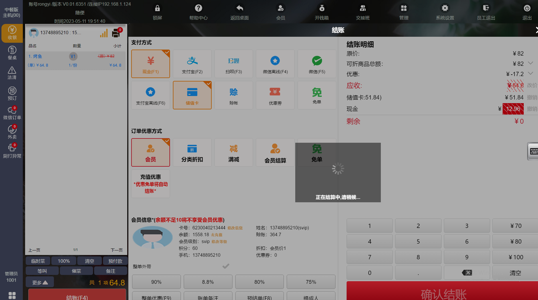The width and height of the screenshot is (538, 300).
Task: Deselect the stored-value card (储值卡) payment
Action: click(x=192, y=95)
